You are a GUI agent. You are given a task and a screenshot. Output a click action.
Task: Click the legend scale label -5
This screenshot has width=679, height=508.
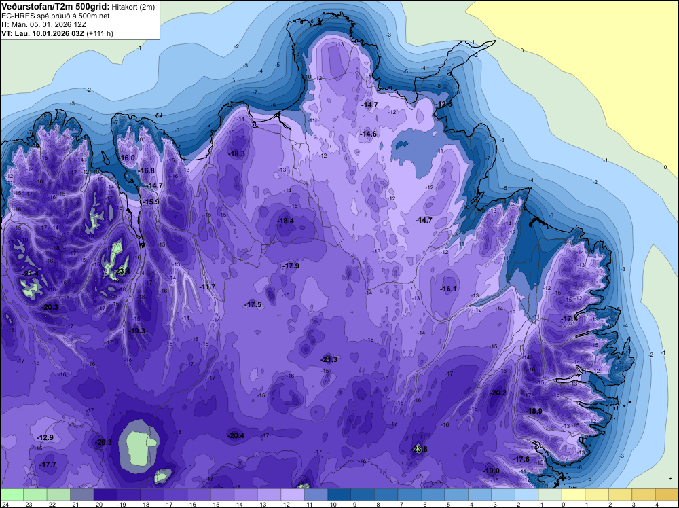tap(447, 505)
